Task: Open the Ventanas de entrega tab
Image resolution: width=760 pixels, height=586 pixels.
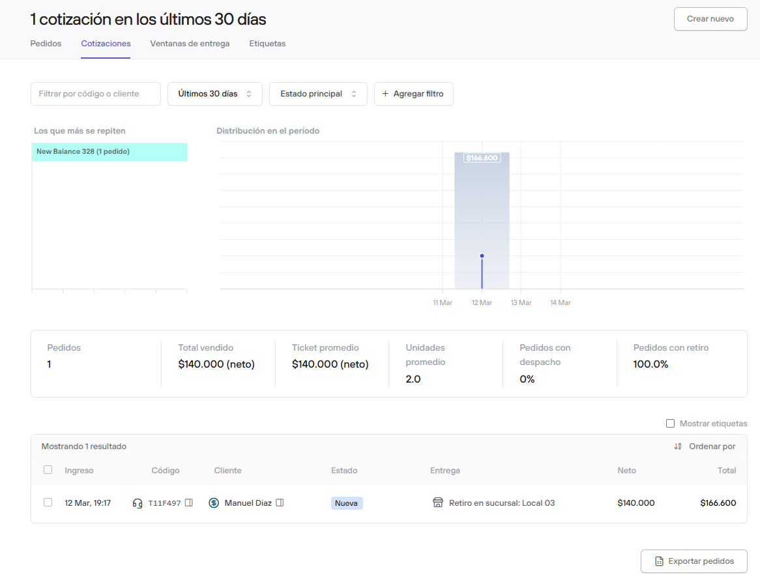Action: pyautogui.click(x=190, y=44)
